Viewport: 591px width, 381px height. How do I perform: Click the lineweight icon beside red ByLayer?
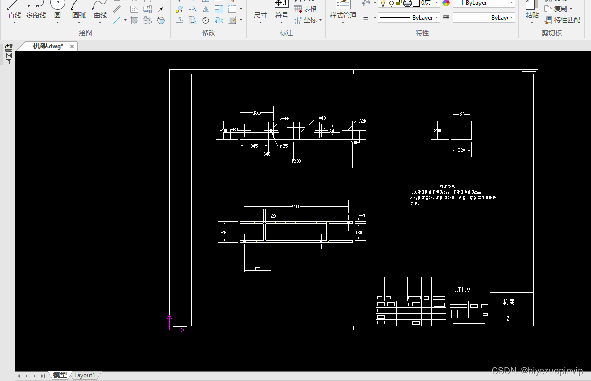[x=446, y=18]
